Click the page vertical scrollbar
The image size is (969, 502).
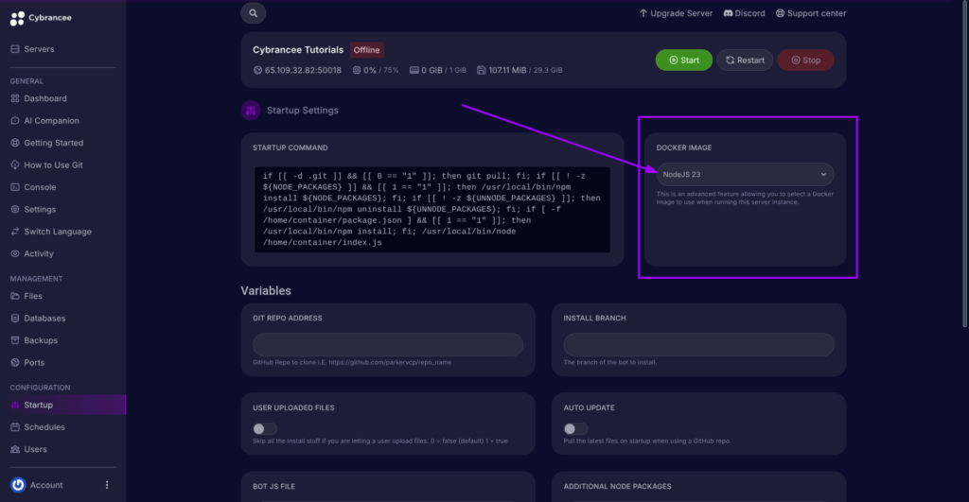[964, 164]
